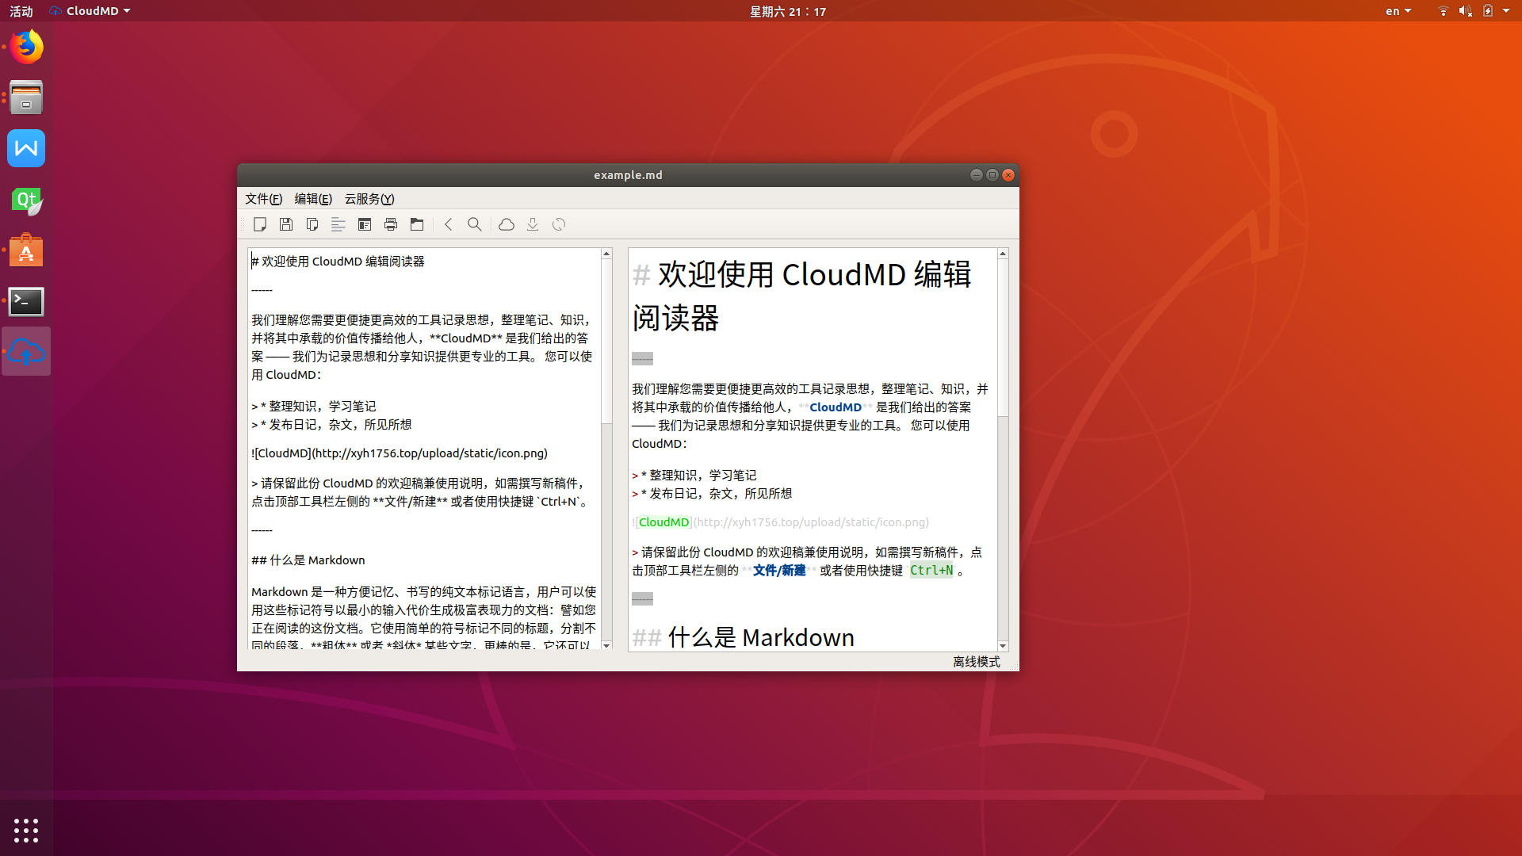Launch Firefox from the dock
Image resolution: width=1522 pixels, height=856 pixels.
tap(26, 47)
